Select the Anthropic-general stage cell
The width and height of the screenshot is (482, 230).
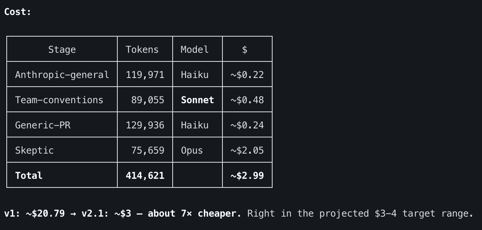click(62, 75)
